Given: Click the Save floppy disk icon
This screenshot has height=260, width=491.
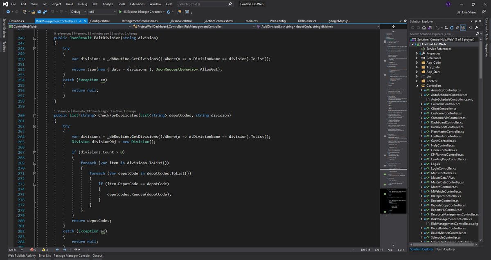Looking at the screenshot, I should [39, 12].
